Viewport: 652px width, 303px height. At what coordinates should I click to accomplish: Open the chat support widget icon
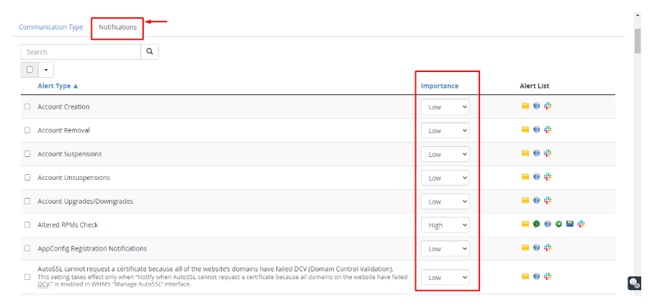point(633,283)
